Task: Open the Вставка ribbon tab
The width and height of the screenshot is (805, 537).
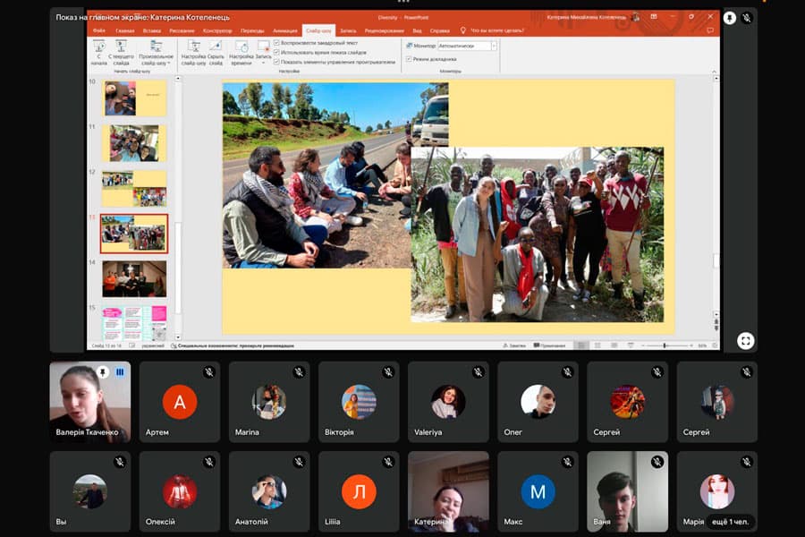Action: point(151,30)
